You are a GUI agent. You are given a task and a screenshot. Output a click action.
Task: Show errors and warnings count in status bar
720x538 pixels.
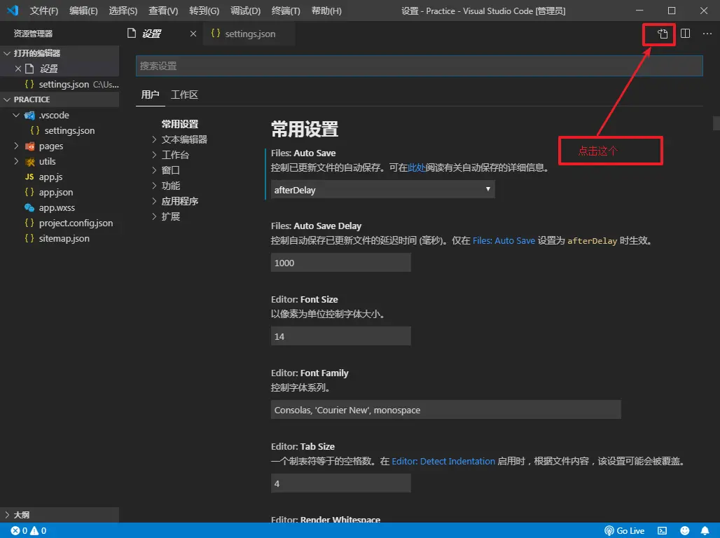29,531
